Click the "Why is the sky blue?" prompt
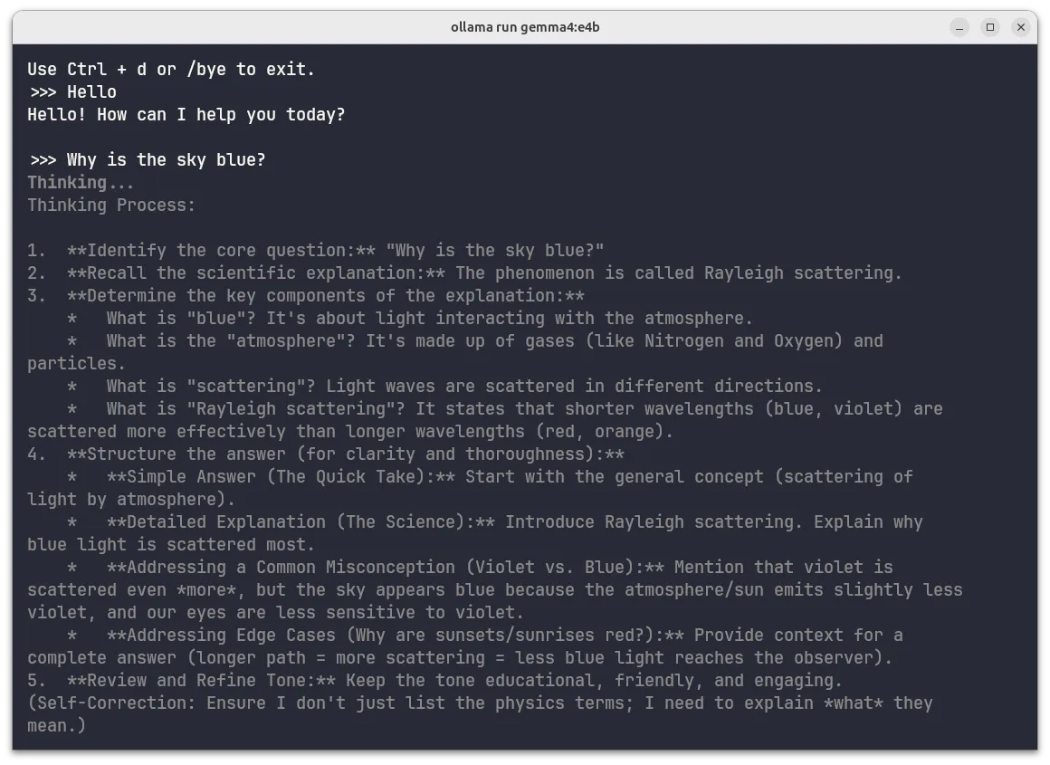The height and width of the screenshot is (765, 1050). click(166, 160)
